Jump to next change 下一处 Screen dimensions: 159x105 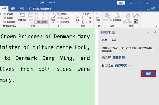coord(86,22)
